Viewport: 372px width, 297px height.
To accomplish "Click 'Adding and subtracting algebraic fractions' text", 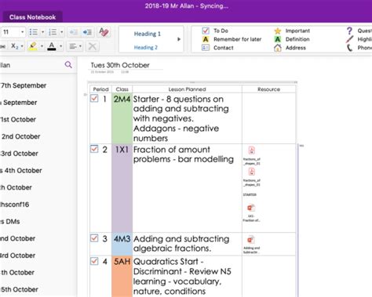I will tap(181, 244).
